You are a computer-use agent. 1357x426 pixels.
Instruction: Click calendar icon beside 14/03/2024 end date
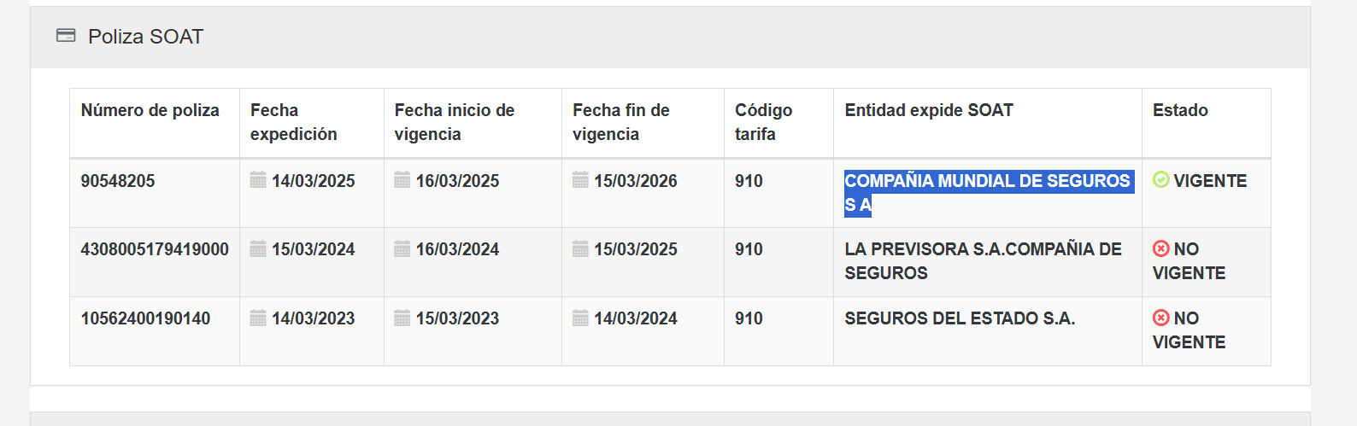coord(580,318)
